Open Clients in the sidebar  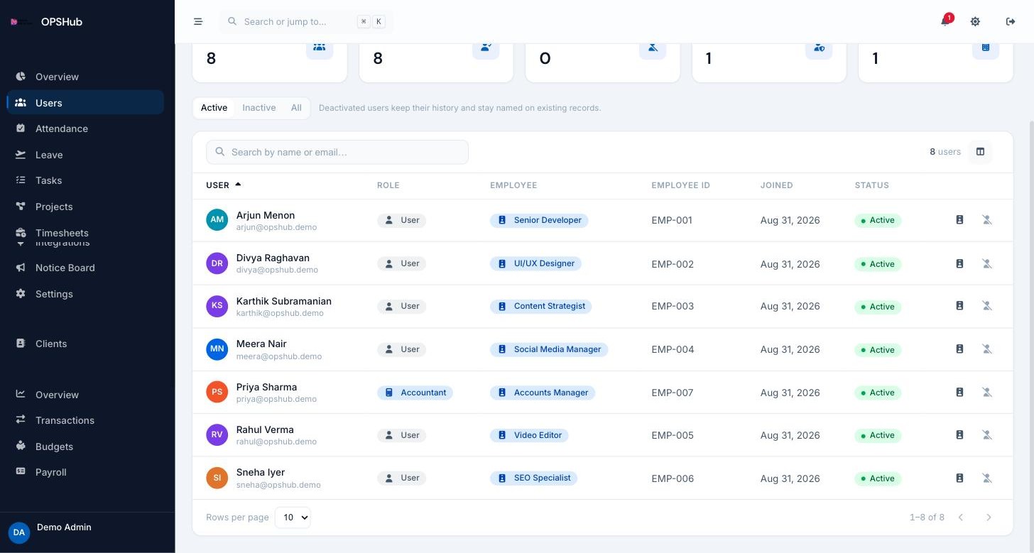pos(85,344)
